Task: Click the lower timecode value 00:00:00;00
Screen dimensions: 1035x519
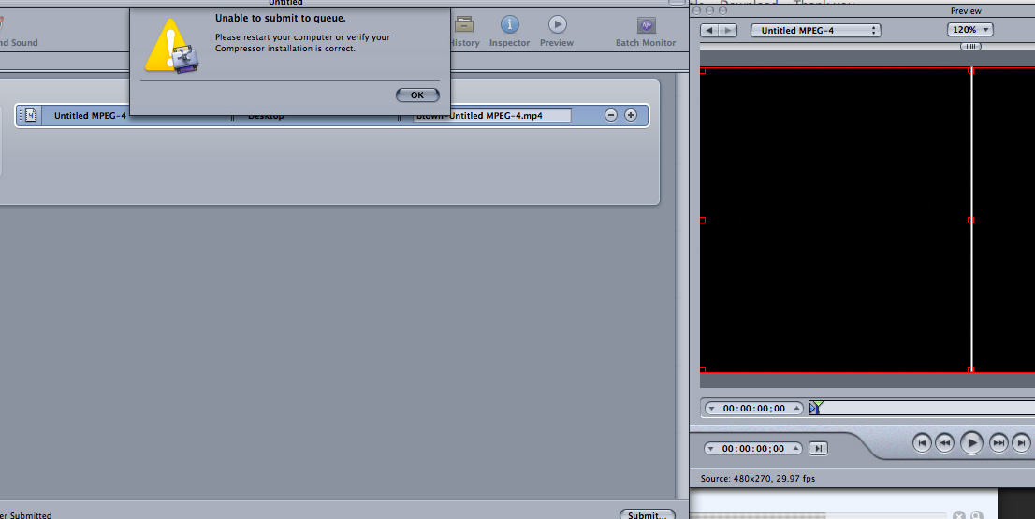Action: pos(753,449)
